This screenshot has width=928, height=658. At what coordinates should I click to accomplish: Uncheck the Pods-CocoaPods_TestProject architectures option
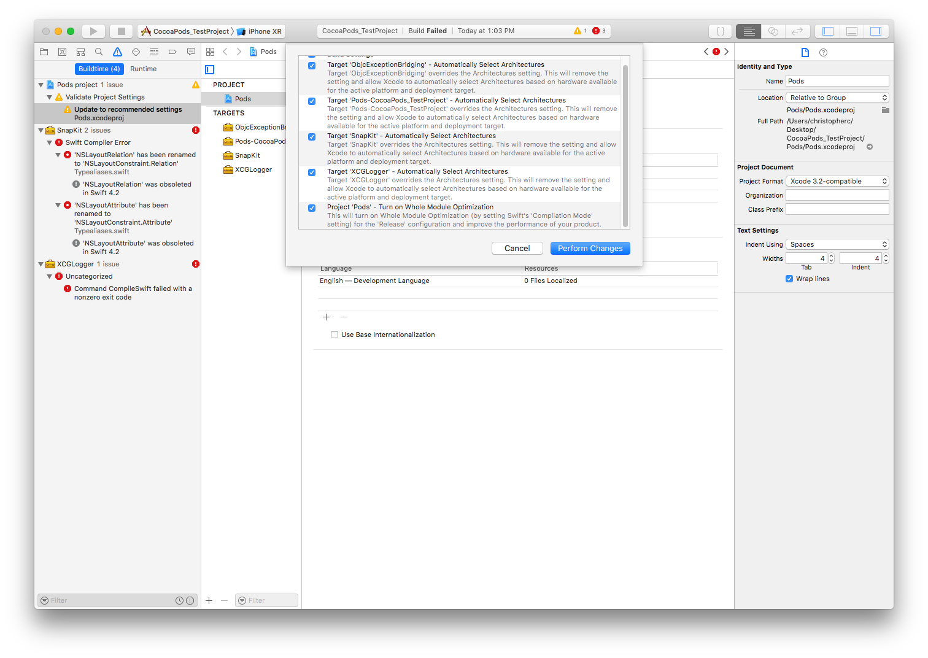click(312, 101)
